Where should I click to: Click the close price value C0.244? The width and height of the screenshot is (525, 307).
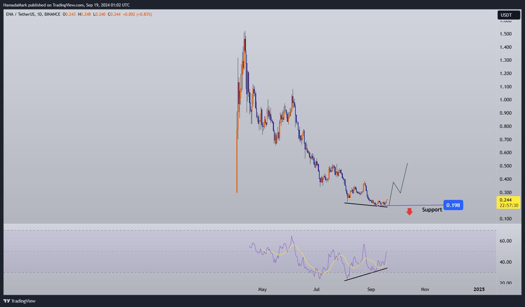coord(114,14)
